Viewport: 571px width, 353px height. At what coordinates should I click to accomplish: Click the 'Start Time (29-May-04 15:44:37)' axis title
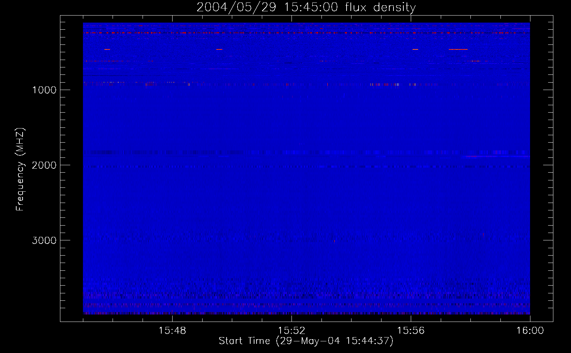pos(306,341)
